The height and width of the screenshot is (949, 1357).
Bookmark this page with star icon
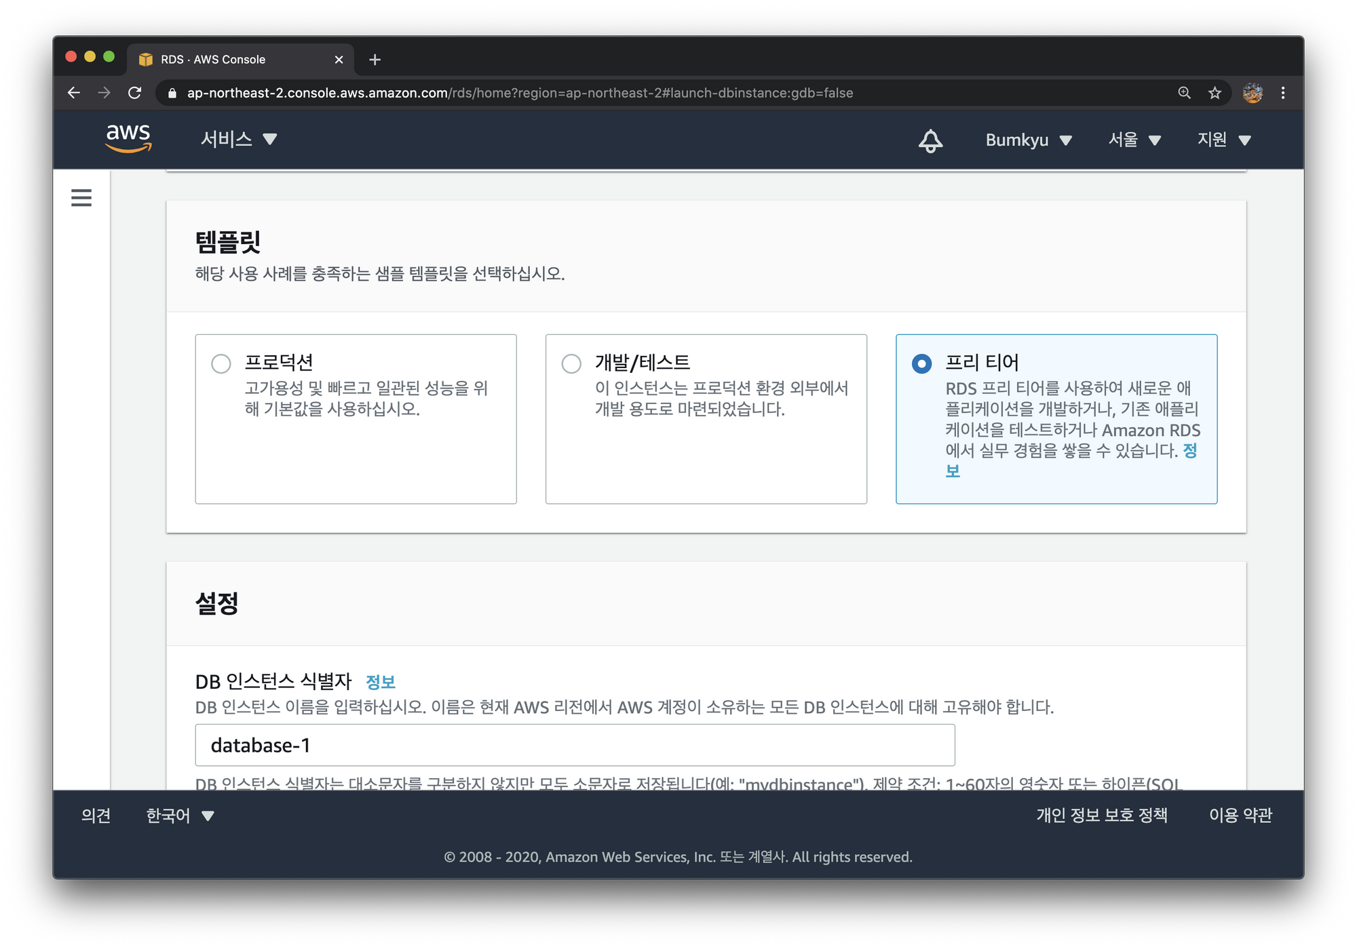tap(1215, 93)
